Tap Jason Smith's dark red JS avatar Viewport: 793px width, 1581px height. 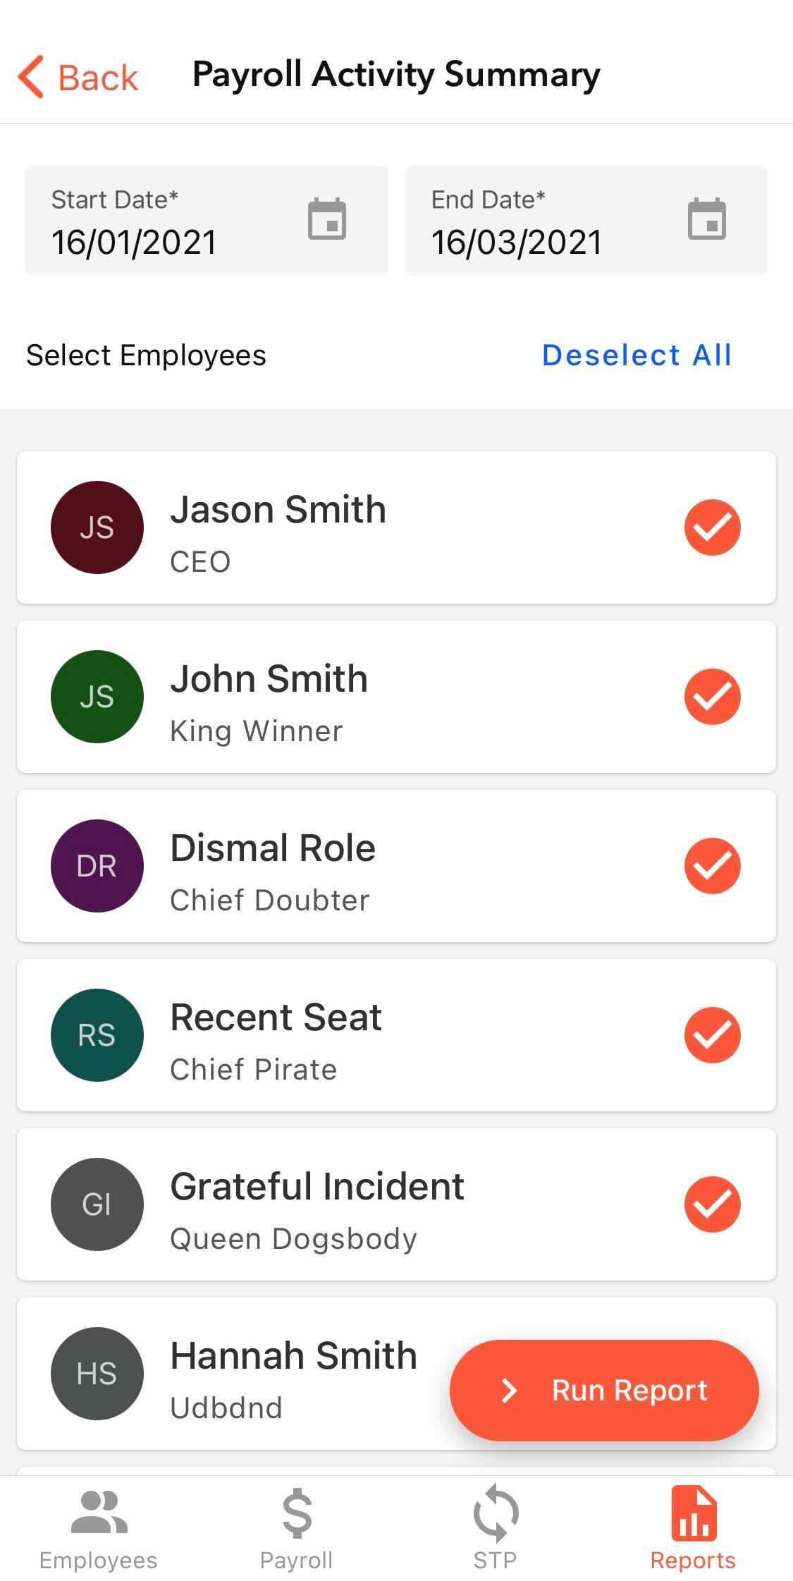97,527
